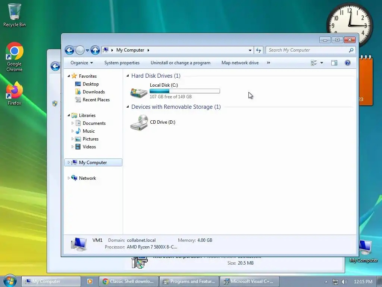The height and width of the screenshot is (287, 382).
Task: Collapse the Favorites group
Action: pyautogui.click(x=69, y=76)
